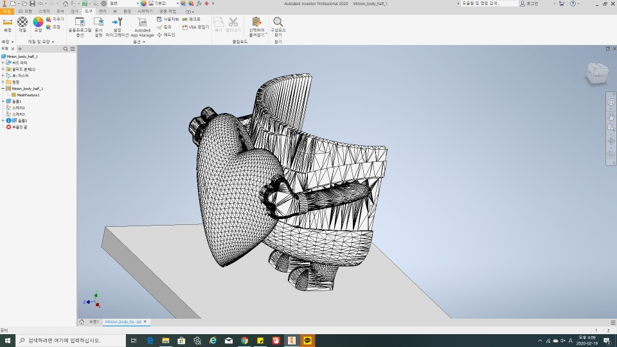The image size is (617, 347).
Task: Open Chrome from the Windows taskbar
Action: 244,341
